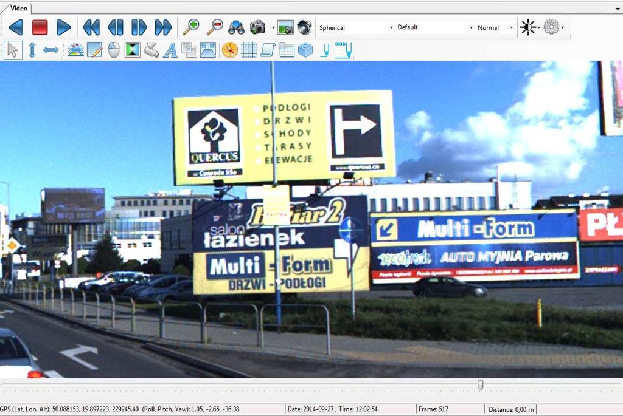
Task: Click the Frame: 517 status entry
Action: pyautogui.click(x=433, y=409)
